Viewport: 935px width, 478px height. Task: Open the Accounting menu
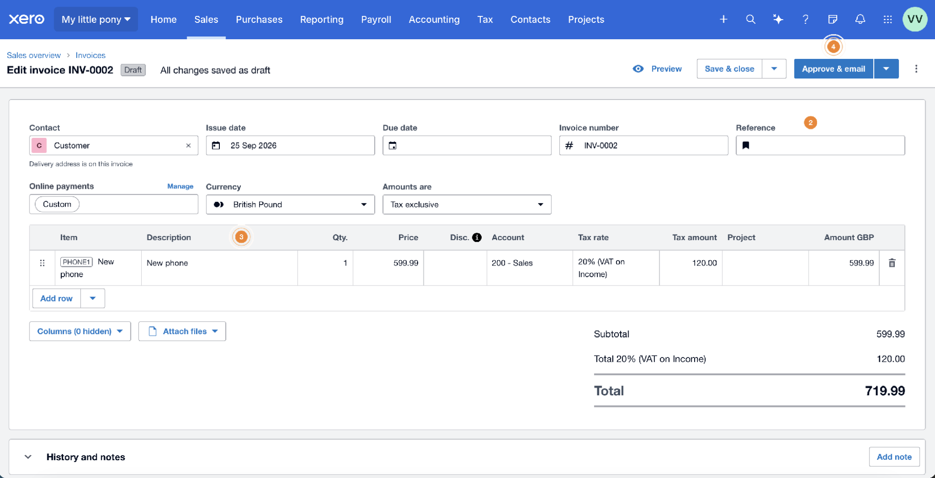(x=434, y=19)
